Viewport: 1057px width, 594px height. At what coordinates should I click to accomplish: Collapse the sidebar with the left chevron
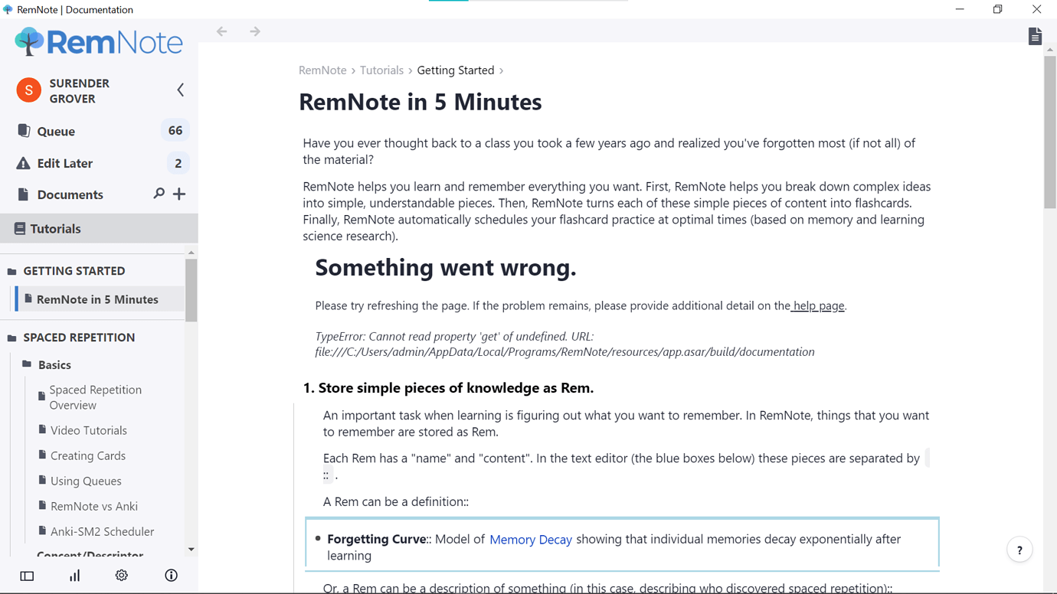coord(180,90)
